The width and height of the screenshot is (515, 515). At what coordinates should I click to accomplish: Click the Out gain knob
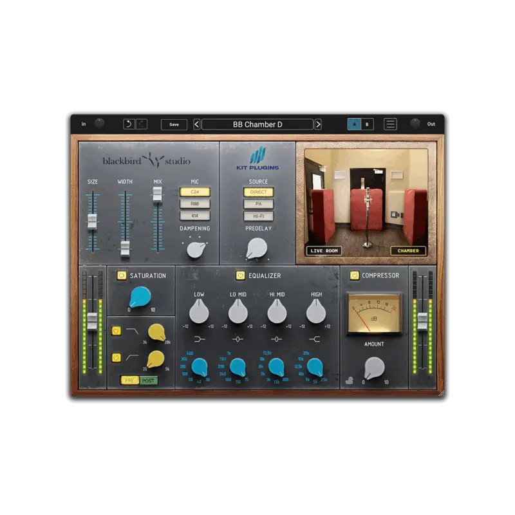415,124
